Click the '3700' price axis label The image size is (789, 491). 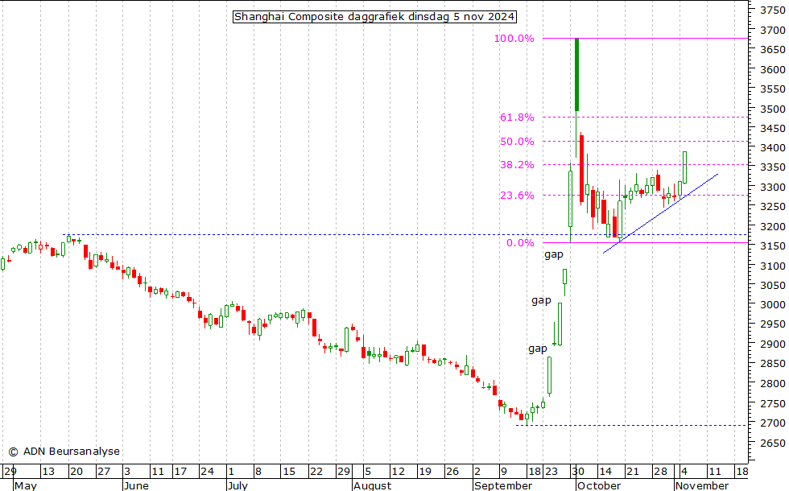[x=772, y=30]
